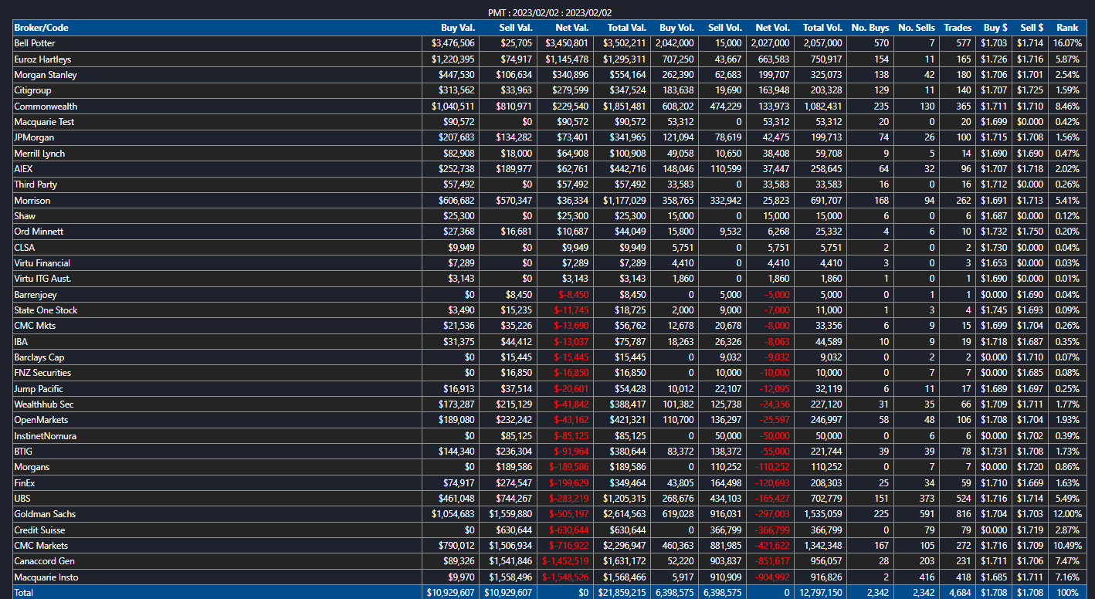Screen dimensions: 1095x599
Task: Click the Morgan Stanley broker name
Action: coord(46,75)
